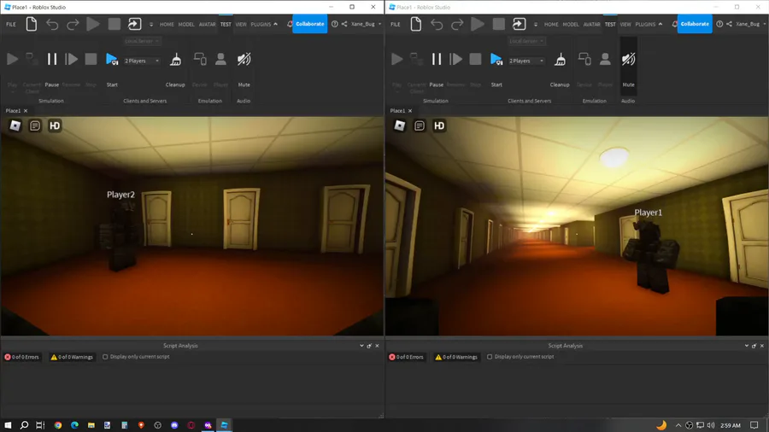
Task: Click the Undo arrow in left window
Action: (52, 24)
